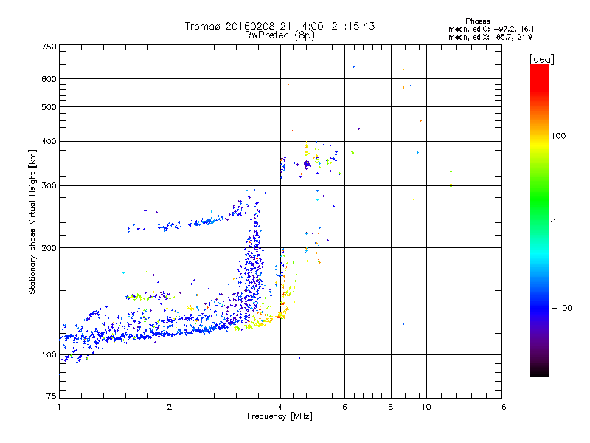Click the 'Frequency [MHz]' axis title
The height and width of the screenshot is (443, 590).
(280, 416)
